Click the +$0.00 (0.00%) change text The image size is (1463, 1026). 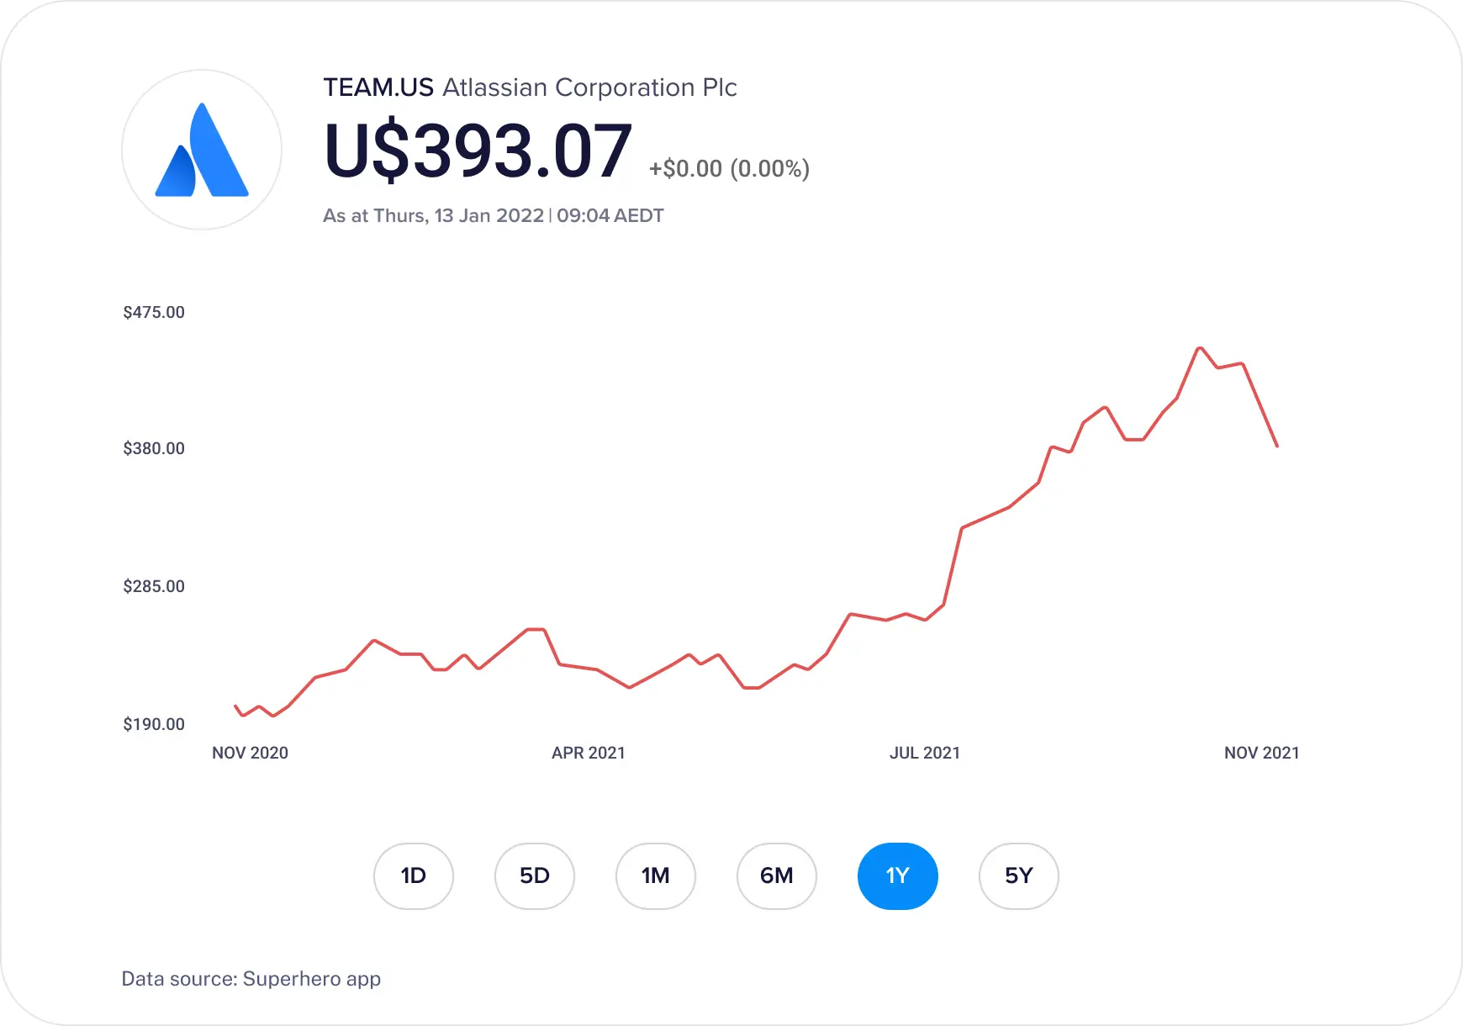[x=729, y=169]
